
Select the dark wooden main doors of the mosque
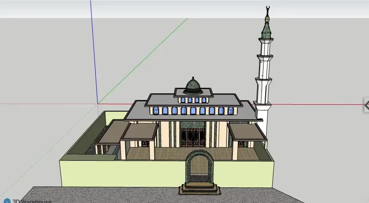point(193,138)
